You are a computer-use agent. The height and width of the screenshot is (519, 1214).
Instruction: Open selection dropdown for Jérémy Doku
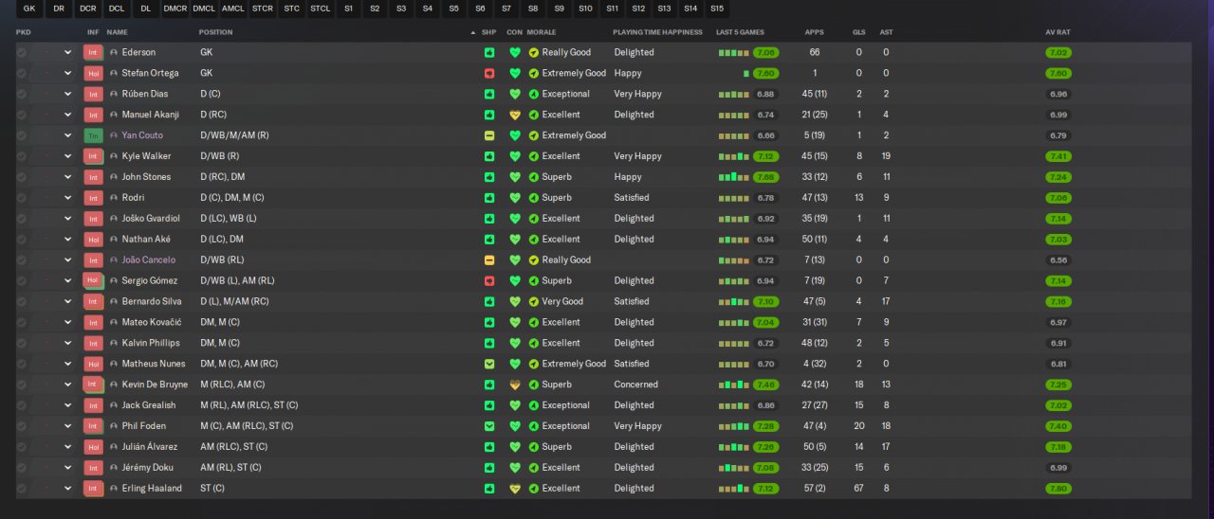pos(67,468)
